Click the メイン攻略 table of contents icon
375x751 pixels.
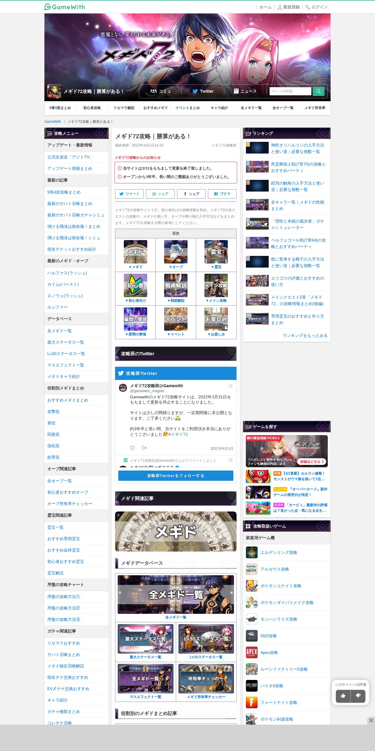(x=216, y=285)
